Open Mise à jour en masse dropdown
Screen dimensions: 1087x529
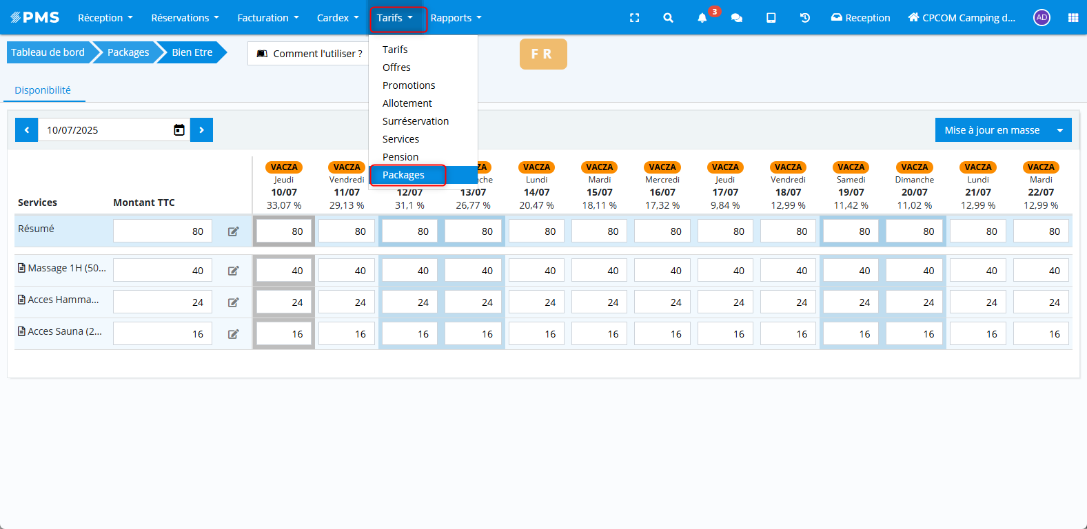[1060, 130]
